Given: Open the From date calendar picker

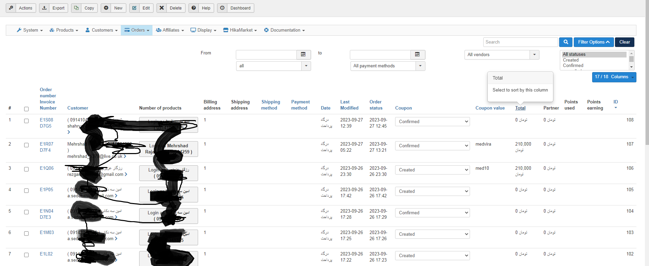Looking at the screenshot, I should click(303, 54).
